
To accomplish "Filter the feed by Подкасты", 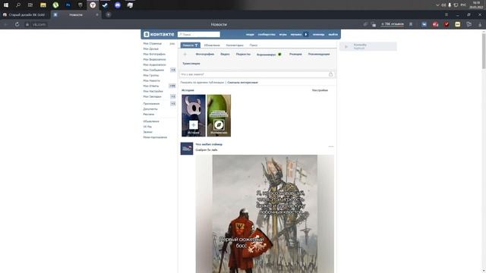I will coord(243,54).
